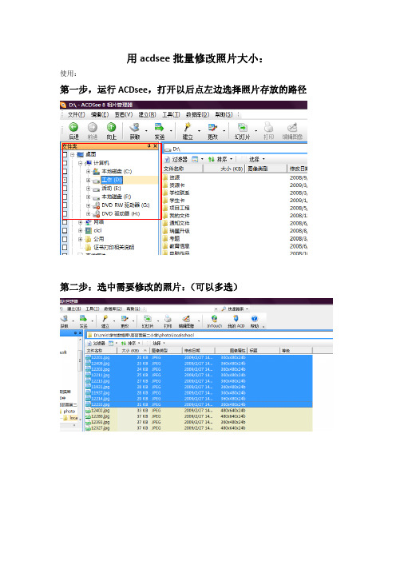The width and height of the screenshot is (396, 561).
Task: Click the 我的 ACD icon in step-two toolbar
Action: click(x=236, y=318)
